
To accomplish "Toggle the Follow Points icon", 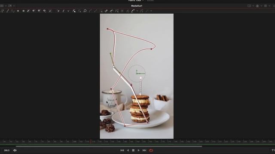I will point(142,11).
